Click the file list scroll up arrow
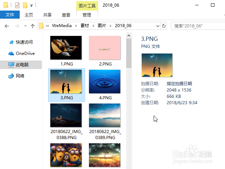Viewport: 225px width, 169px height. click(129, 36)
